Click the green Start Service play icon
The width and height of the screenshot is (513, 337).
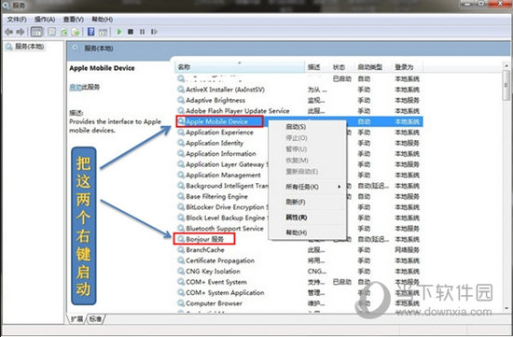[x=119, y=32]
